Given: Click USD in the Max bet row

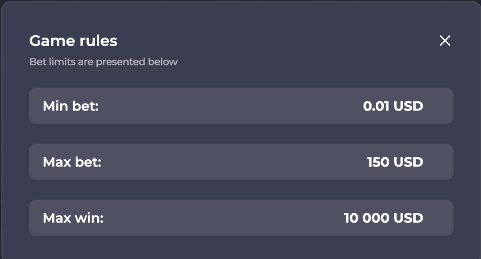Looking at the screenshot, I should pyautogui.click(x=408, y=162).
